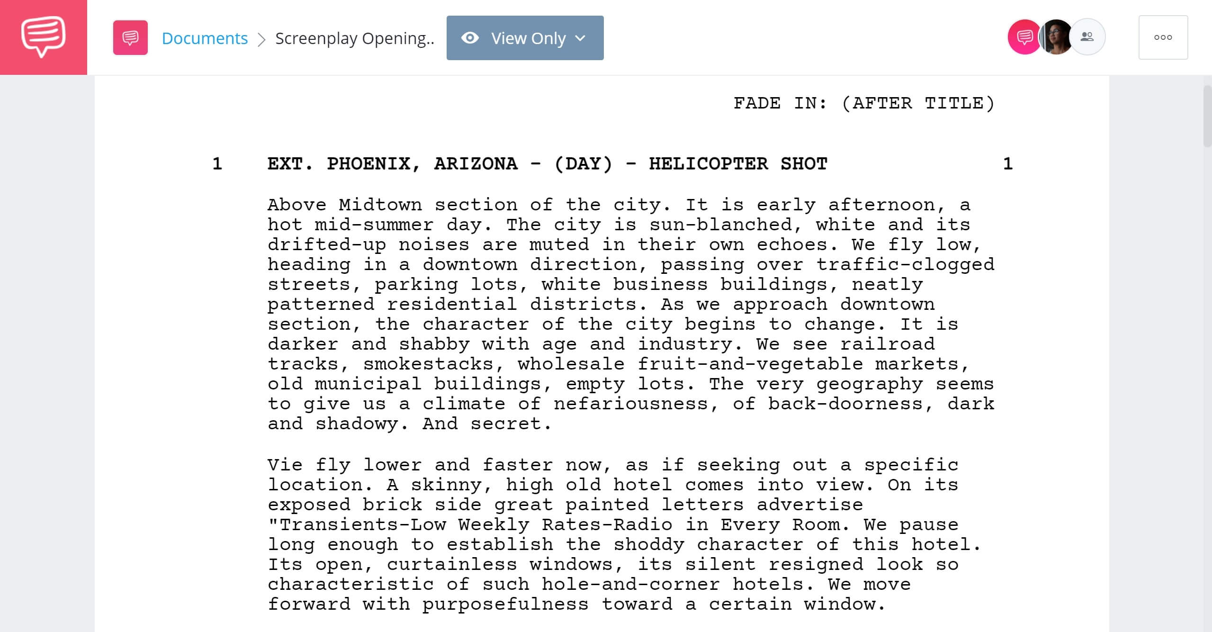This screenshot has width=1212, height=632.
Task: Click the View Only eye icon
Action: click(x=469, y=38)
